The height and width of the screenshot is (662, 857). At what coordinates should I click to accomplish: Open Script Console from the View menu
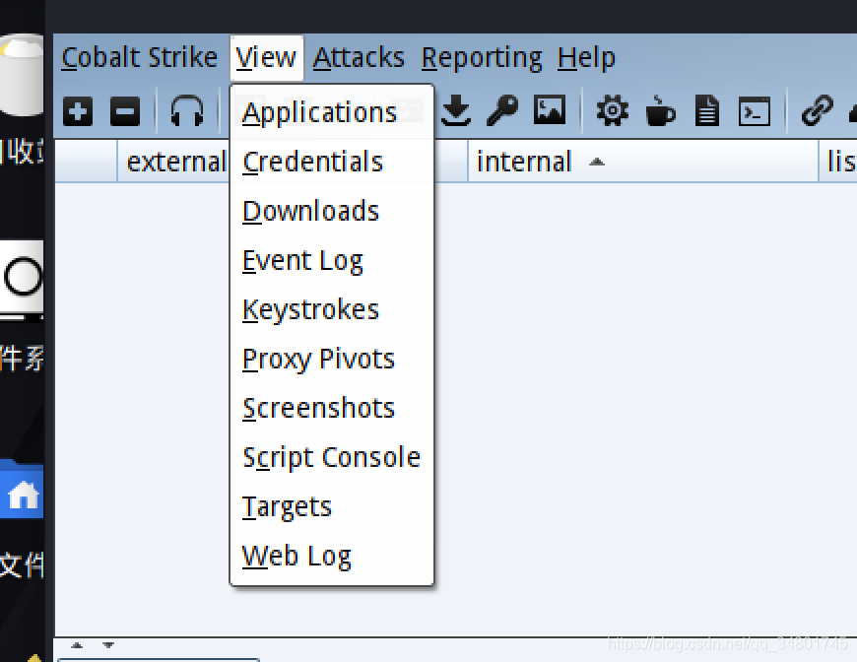[332, 457]
